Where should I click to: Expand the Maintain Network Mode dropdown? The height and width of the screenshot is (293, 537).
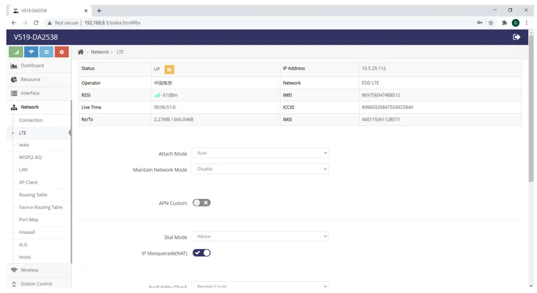260,169
